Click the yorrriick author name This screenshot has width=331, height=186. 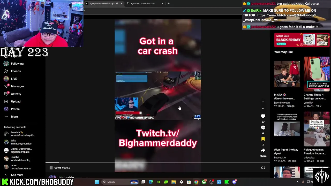309,103
